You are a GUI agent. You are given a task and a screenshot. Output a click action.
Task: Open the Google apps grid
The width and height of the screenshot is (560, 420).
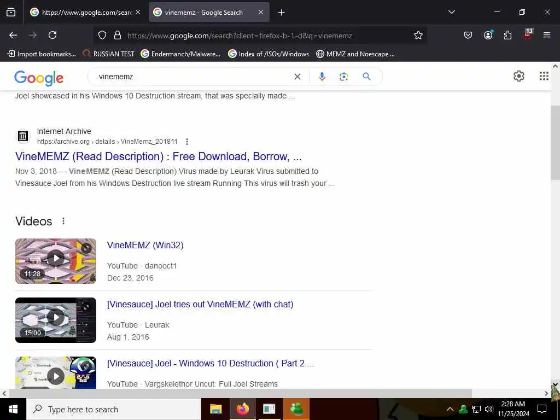tap(544, 75)
